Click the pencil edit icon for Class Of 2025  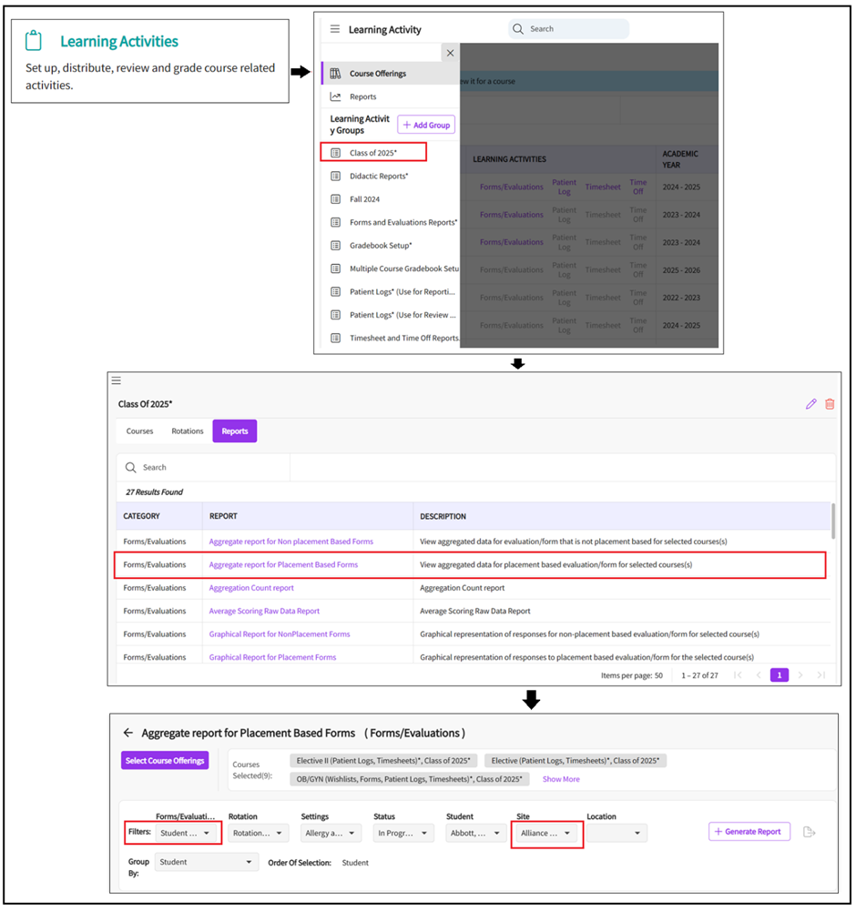(x=810, y=404)
